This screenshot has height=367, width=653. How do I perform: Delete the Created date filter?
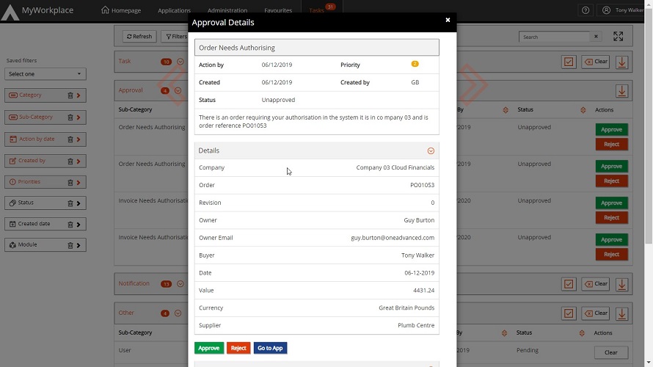(70, 225)
